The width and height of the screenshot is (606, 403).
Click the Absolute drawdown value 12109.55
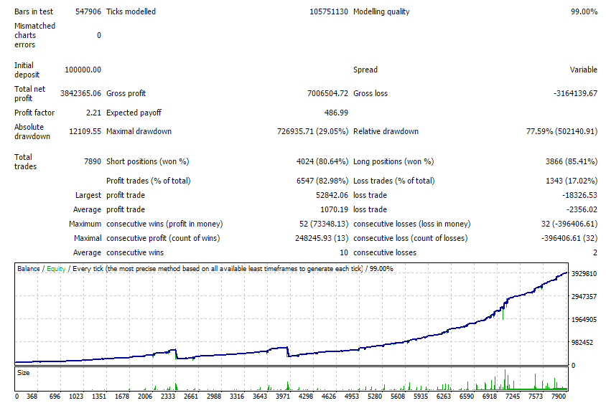pos(85,132)
